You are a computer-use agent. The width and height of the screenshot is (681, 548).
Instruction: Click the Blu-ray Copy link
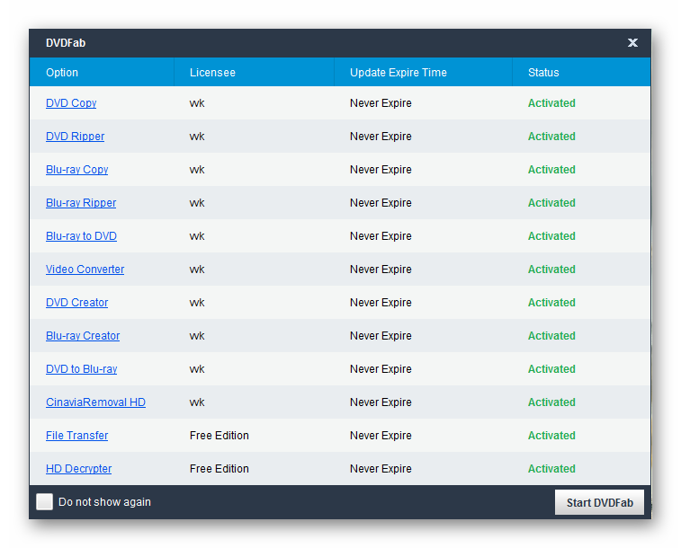(76, 170)
